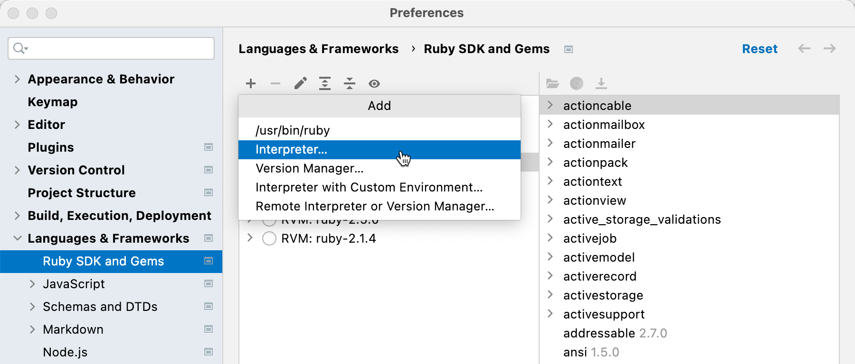Collapse the Languages & Frameworks section
855x364 pixels.
(18, 238)
